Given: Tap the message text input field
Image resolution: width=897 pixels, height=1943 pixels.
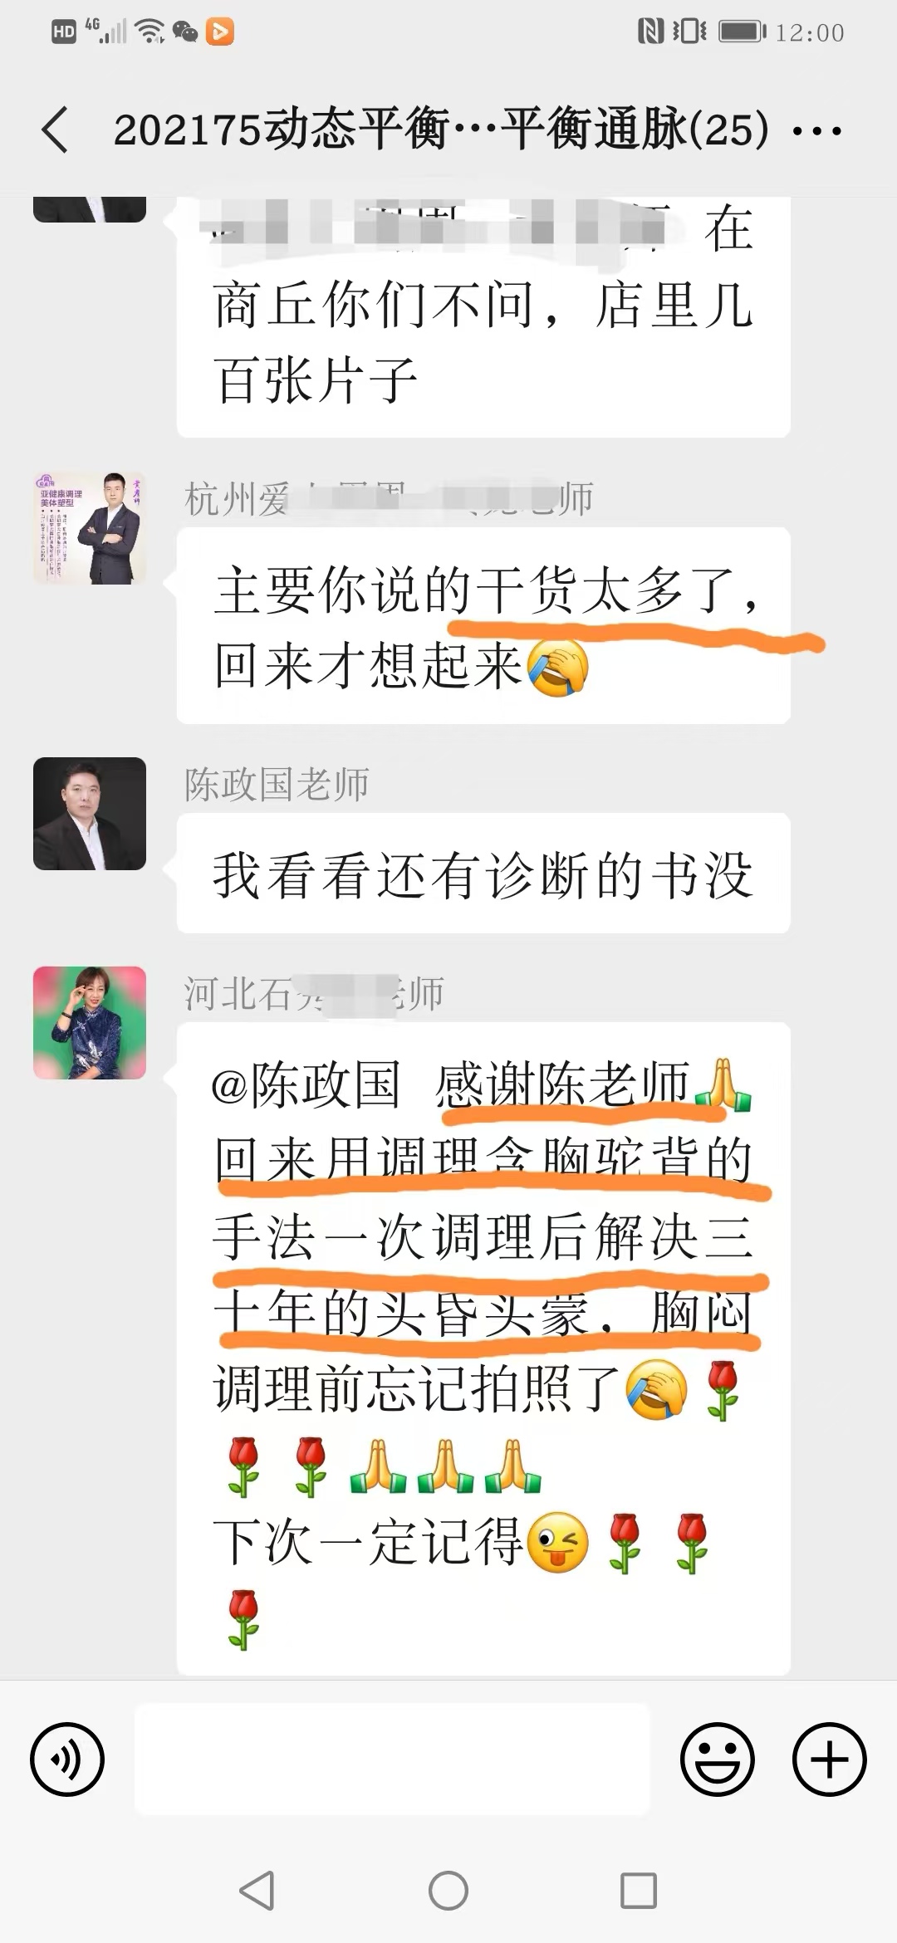Looking at the screenshot, I should tap(392, 1759).
